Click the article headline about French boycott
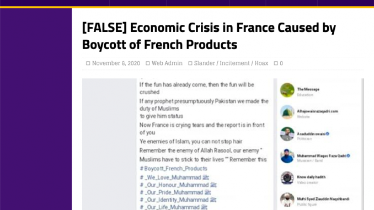Screen dimensions: 374x210 click(x=209, y=36)
